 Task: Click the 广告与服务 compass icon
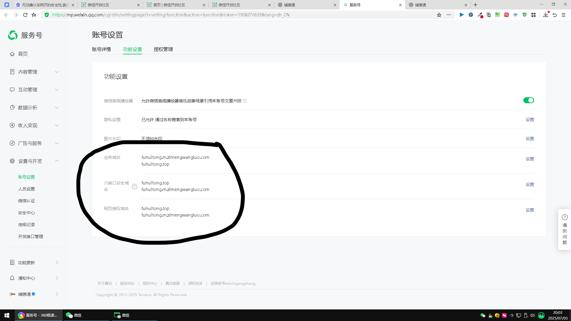[x=12, y=143]
